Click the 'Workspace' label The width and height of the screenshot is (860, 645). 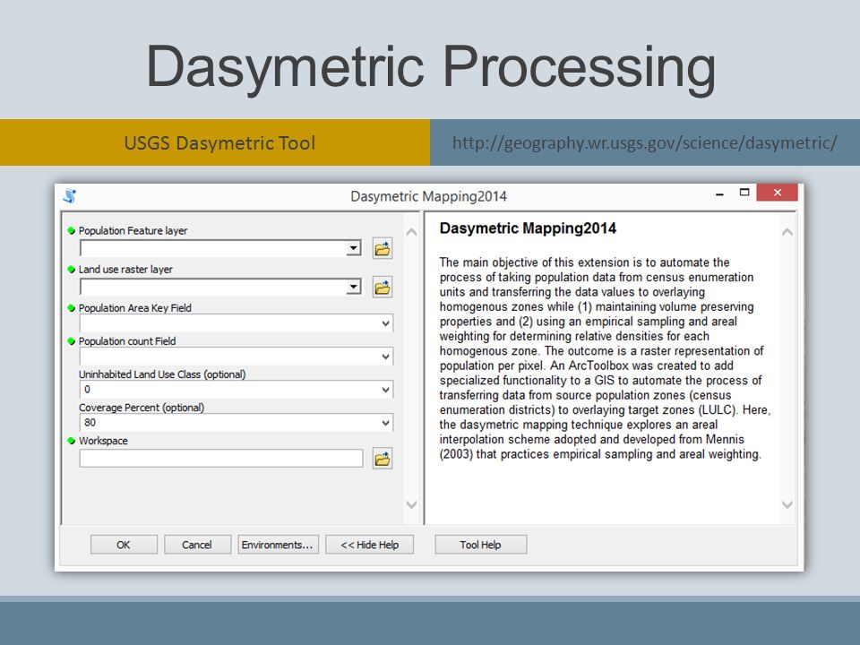pos(103,441)
